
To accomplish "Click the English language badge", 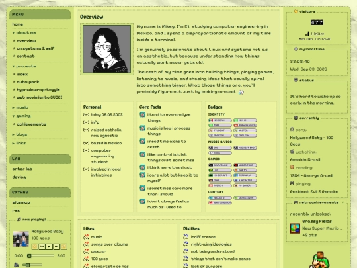I will (245, 136).
